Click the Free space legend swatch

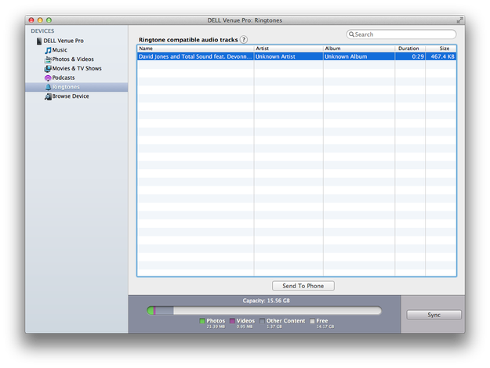[x=312, y=321]
